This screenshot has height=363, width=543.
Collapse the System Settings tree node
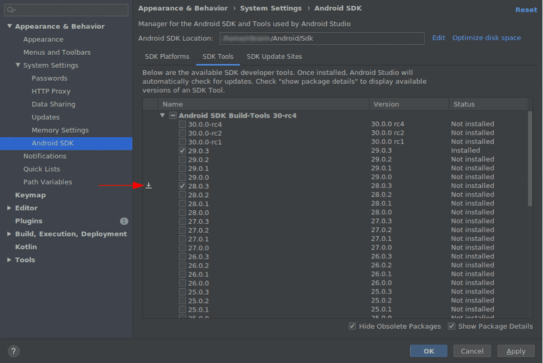click(18, 65)
